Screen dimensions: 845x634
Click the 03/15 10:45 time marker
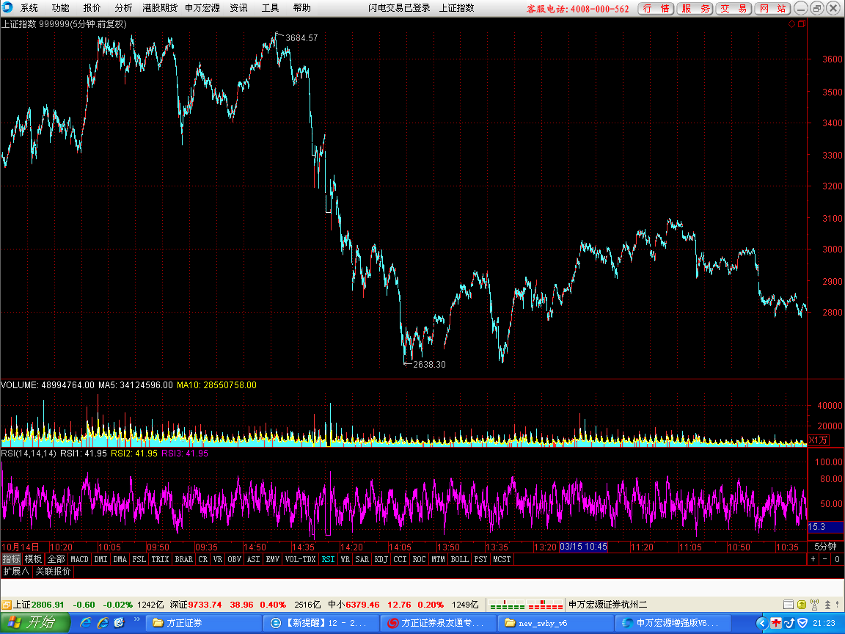584,547
